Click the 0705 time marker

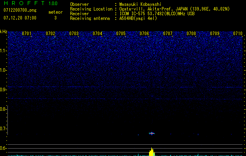[x=121, y=34]
